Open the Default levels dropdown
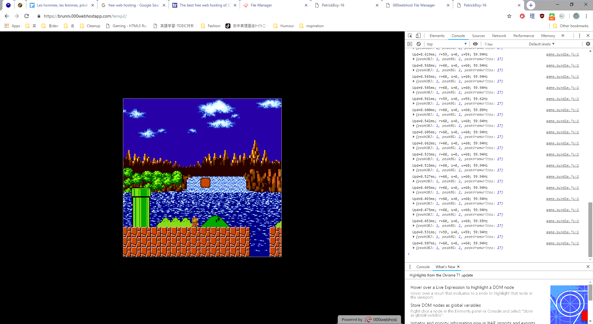The image size is (593, 324). pyautogui.click(x=541, y=44)
